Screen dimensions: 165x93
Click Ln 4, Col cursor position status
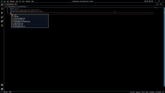coord(132,92)
